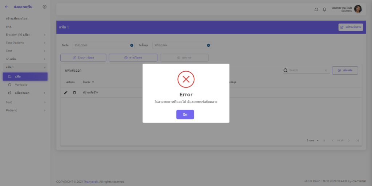Clear the start date with its x icon
The width and height of the screenshot is (372, 186).
[132, 45]
